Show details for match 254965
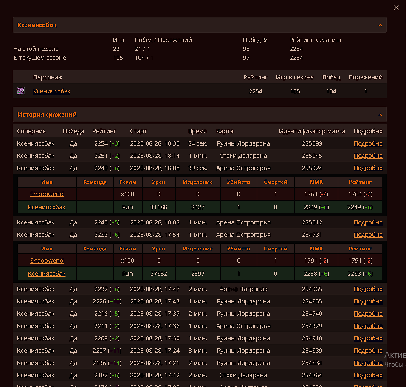 368,289
